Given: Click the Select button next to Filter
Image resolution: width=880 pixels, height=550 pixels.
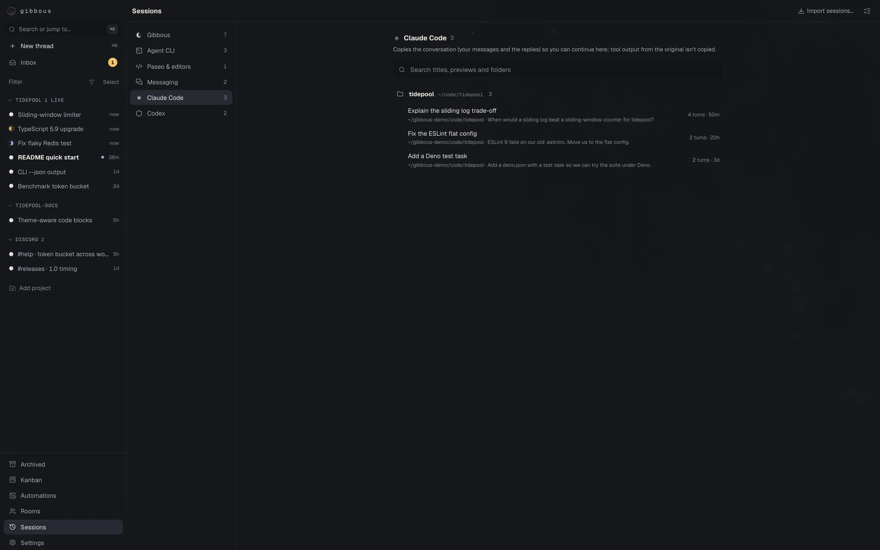Looking at the screenshot, I should [111, 82].
